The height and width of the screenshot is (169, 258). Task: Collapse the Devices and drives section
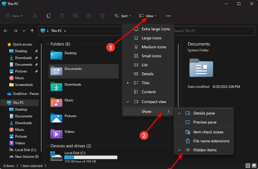(48, 146)
